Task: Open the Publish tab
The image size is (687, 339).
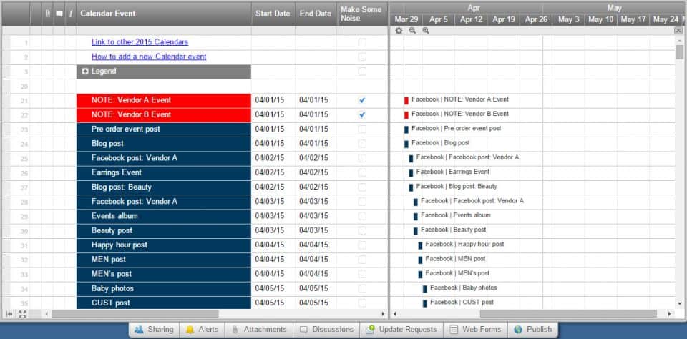Action: pos(532,330)
